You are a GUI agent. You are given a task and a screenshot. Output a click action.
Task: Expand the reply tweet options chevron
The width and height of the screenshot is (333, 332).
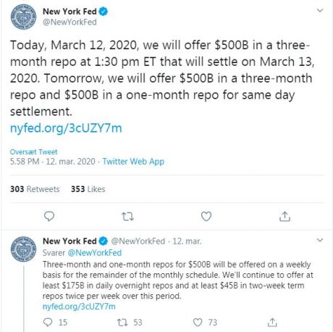[320, 240]
